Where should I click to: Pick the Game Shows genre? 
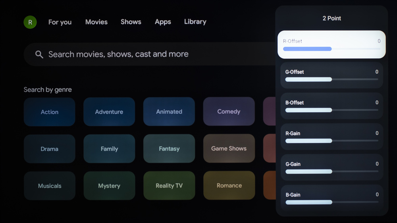229,149
